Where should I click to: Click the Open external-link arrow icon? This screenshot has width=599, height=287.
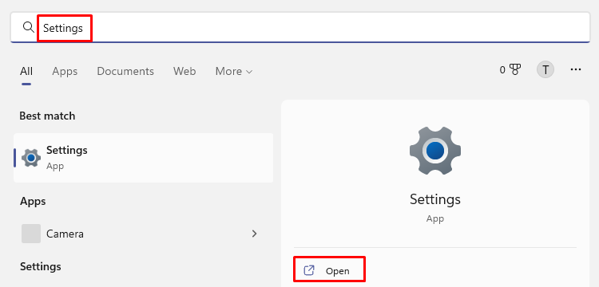tap(308, 270)
